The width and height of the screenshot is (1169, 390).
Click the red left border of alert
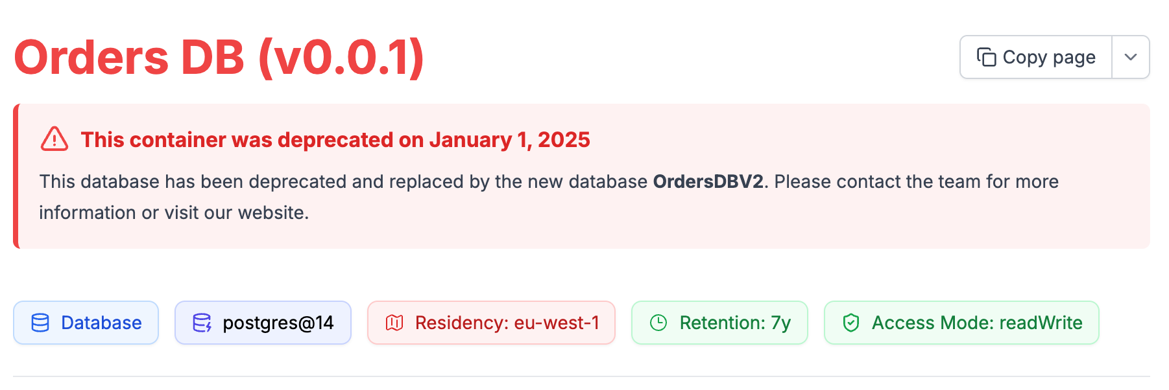(16, 176)
